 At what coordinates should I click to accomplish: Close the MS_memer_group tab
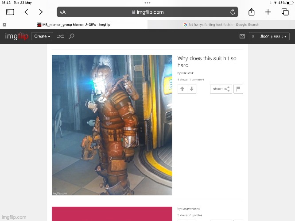[4, 25]
